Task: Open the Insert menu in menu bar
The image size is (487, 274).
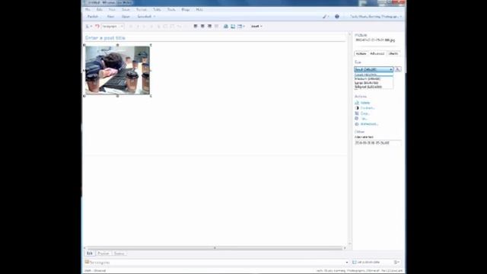Action: 126,10
